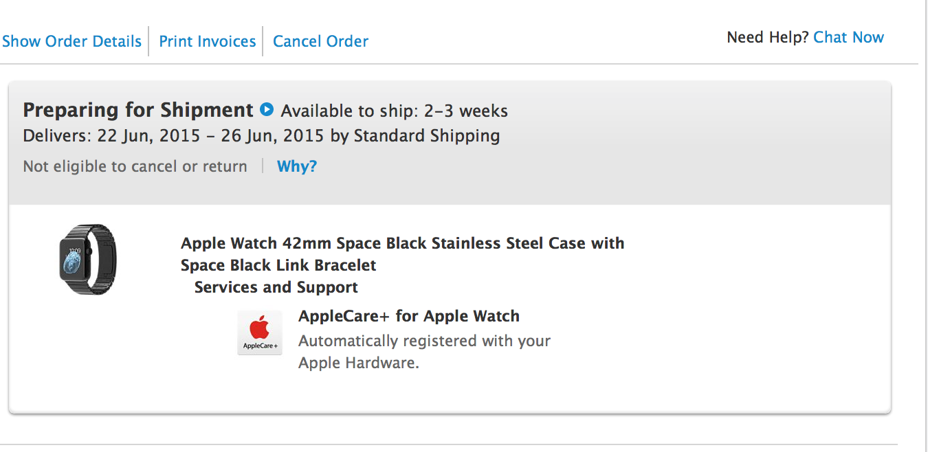Click the Preparing for Shipment heading
928x452 pixels.
tap(138, 110)
